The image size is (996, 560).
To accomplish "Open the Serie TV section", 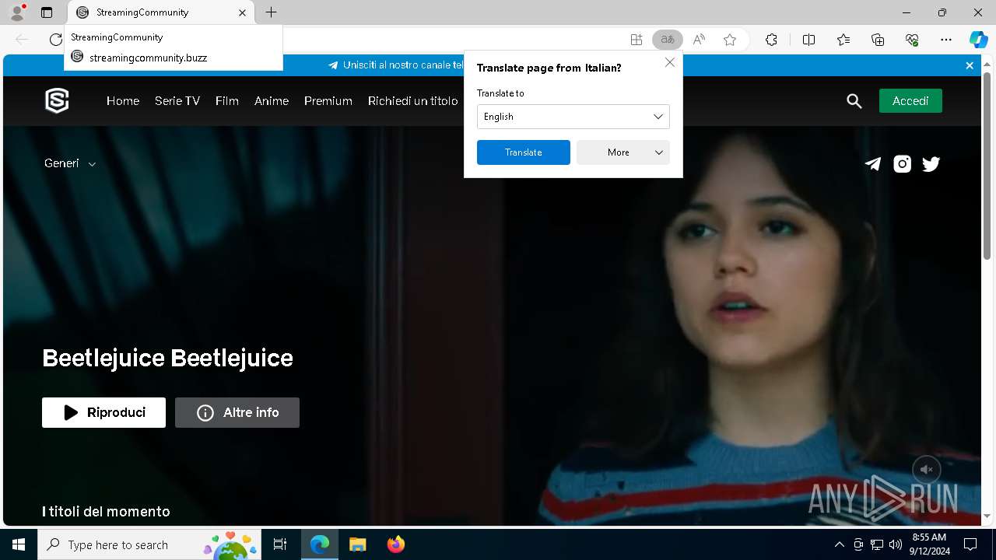I will pyautogui.click(x=177, y=101).
